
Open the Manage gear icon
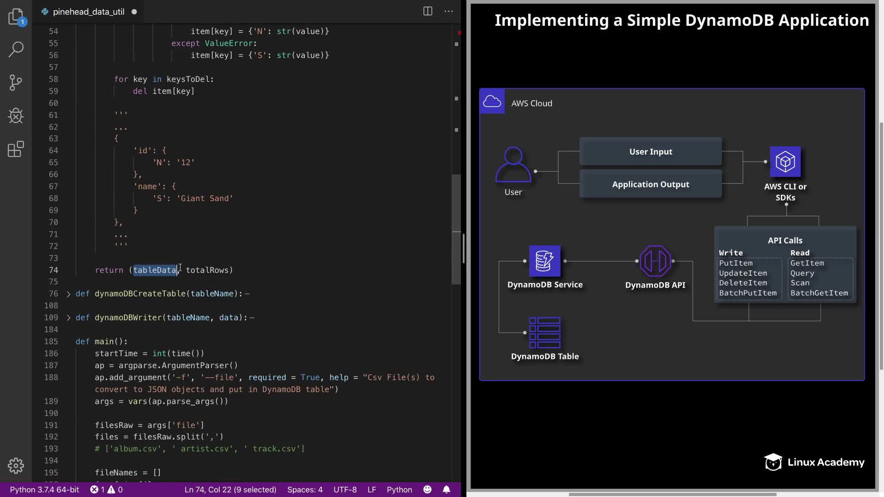16,466
